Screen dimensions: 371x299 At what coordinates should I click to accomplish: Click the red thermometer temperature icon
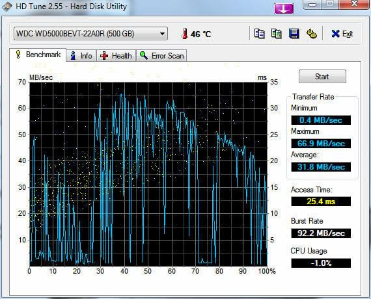pyautogui.click(x=184, y=34)
